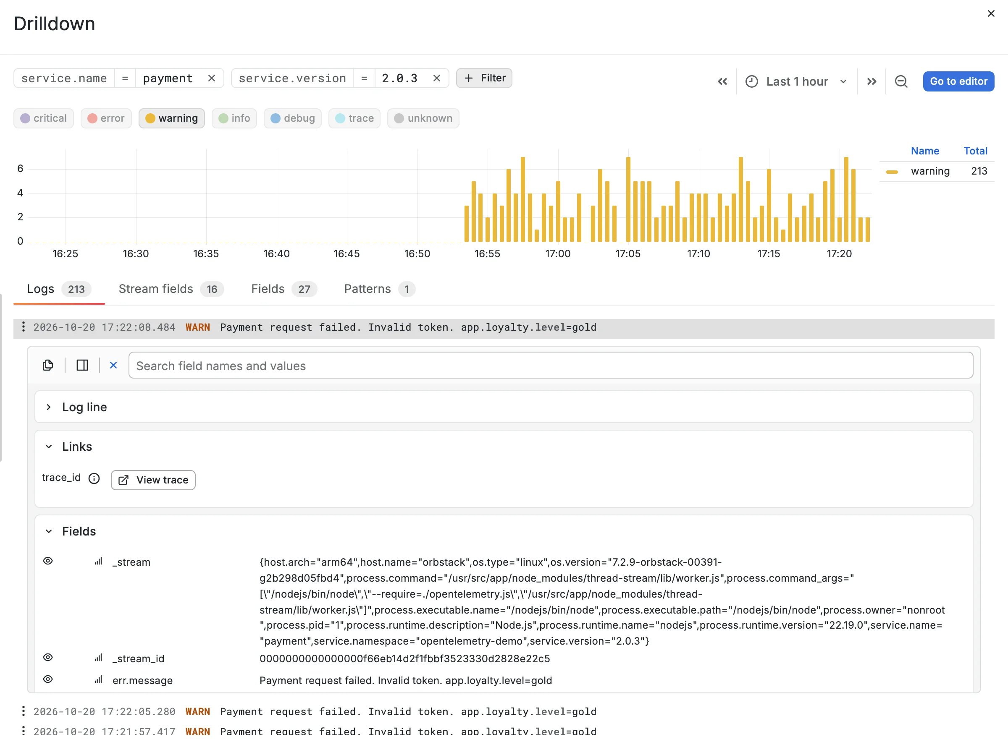Toggle the warning level filter
This screenshot has height=755, width=1008.
[x=172, y=118]
